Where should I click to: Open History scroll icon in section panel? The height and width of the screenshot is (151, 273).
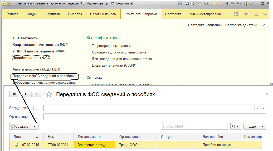coord(256,14)
